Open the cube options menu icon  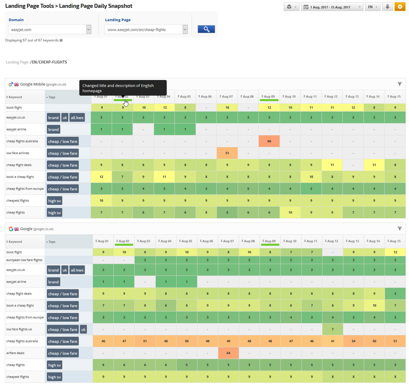pyautogui.click(x=291, y=7)
